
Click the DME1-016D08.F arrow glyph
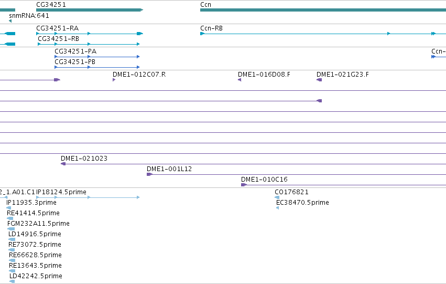(240, 80)
